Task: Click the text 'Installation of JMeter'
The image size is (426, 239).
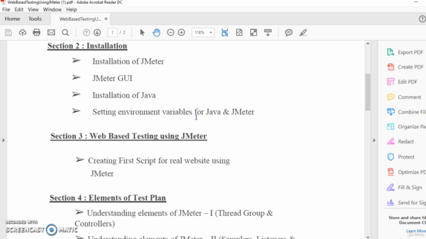Action: pos(128,62)
